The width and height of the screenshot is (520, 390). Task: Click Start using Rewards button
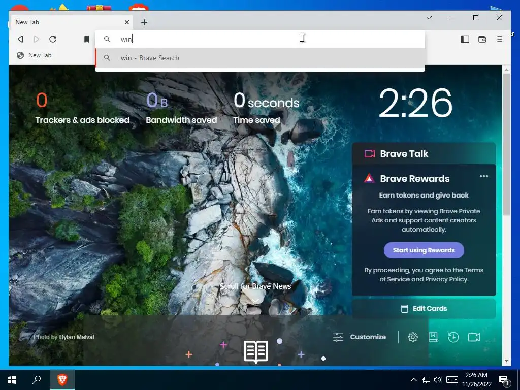pos(424,250)
